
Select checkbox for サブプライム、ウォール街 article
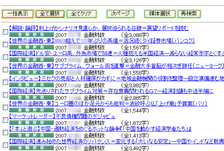[x=5, y=69]
